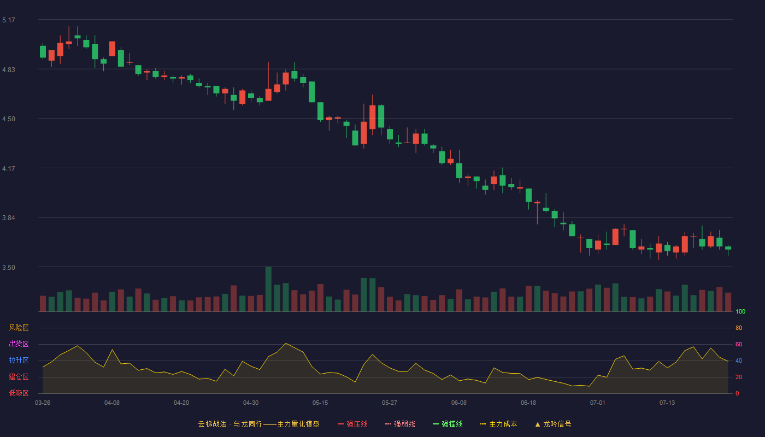Image resolution: width=765 pixels, height=437 pixels.
Task: Select the first candlestick at 03-26
Action: (43, 51)
